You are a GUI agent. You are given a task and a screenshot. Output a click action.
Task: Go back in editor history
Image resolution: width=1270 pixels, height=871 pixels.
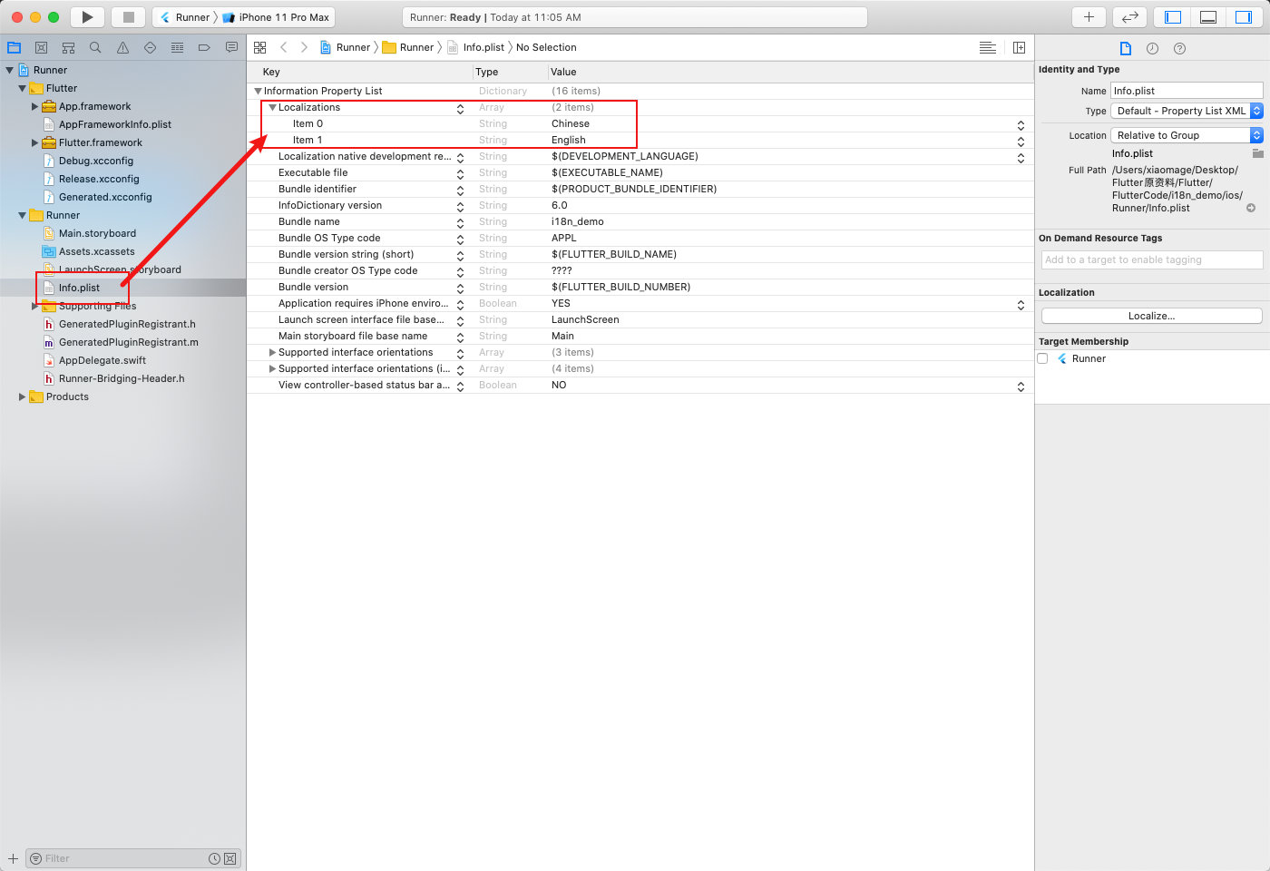283,47
